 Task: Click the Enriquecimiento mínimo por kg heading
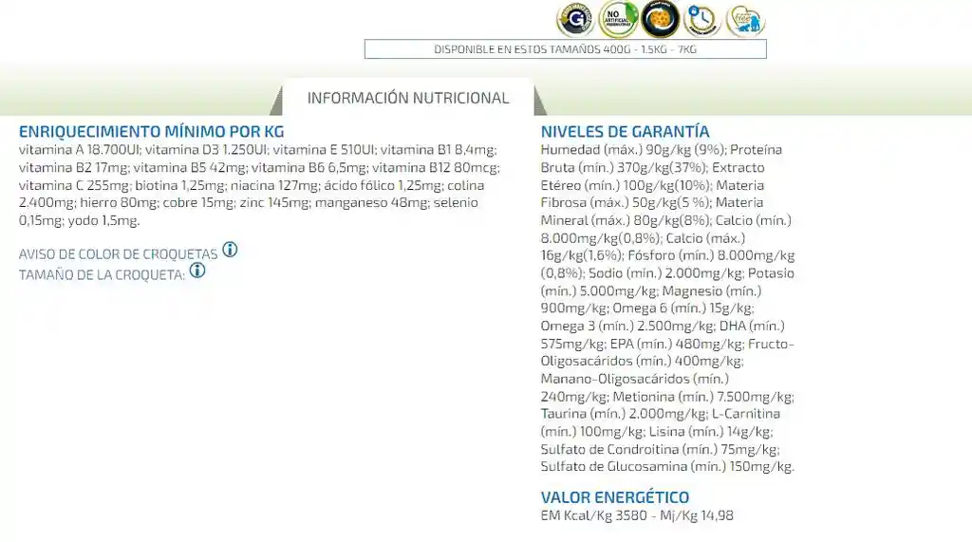click(x=151, y=132)
